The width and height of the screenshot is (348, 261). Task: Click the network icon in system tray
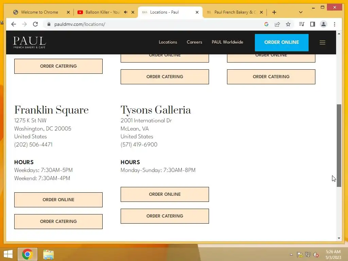pos(308,255)
